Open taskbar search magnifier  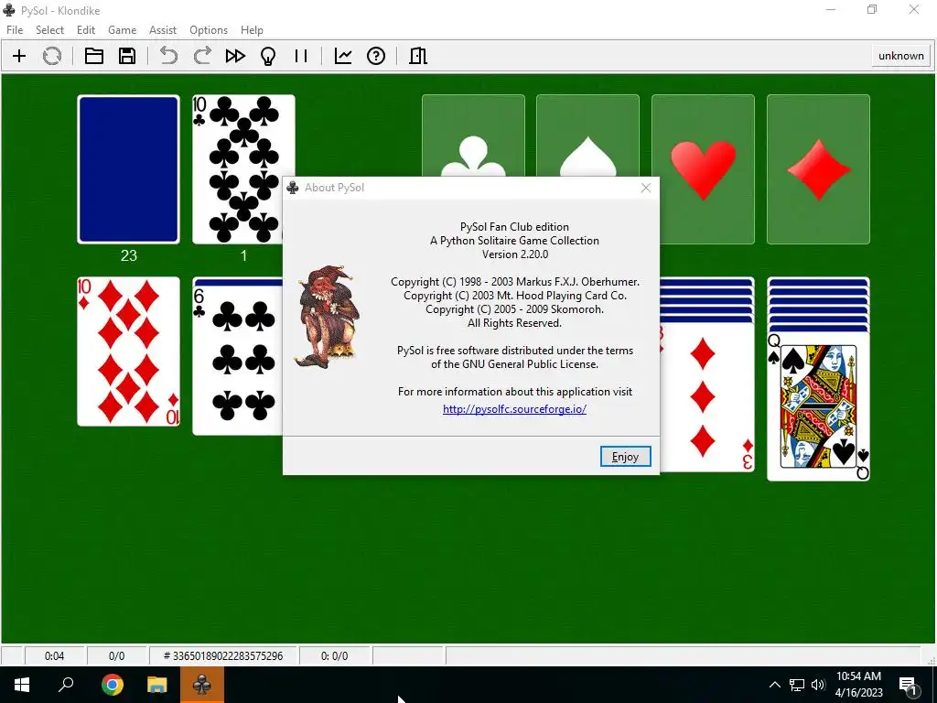[66, 685]
